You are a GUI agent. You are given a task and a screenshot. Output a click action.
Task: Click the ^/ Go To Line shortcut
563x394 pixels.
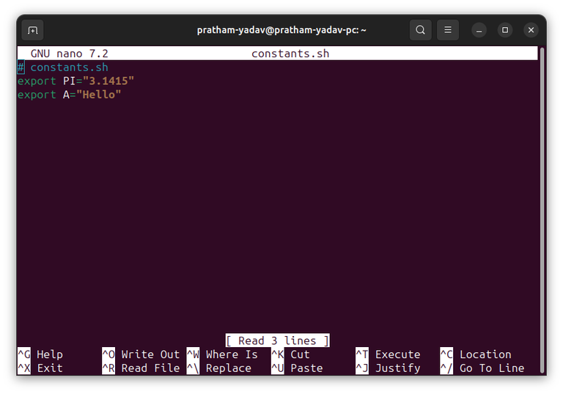(x=482, y=368)
